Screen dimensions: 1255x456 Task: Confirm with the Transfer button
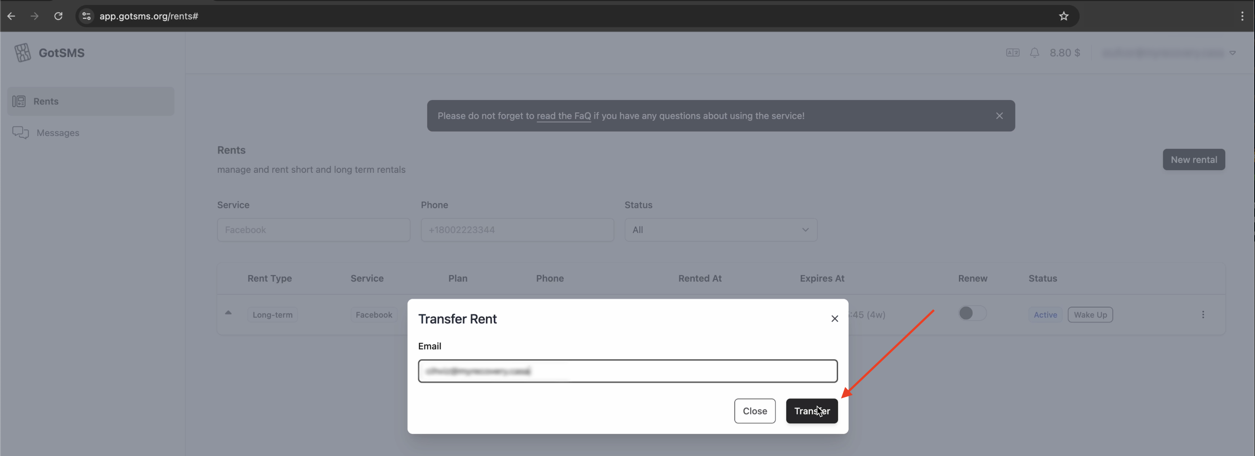pyautogui.click(x=812, y=411)
